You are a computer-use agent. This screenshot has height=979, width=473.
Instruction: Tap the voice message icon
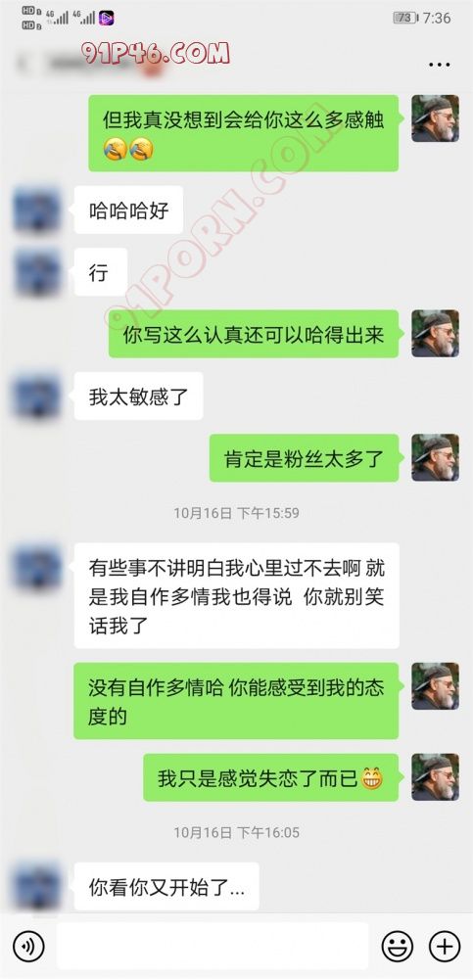tap(28, 947)
